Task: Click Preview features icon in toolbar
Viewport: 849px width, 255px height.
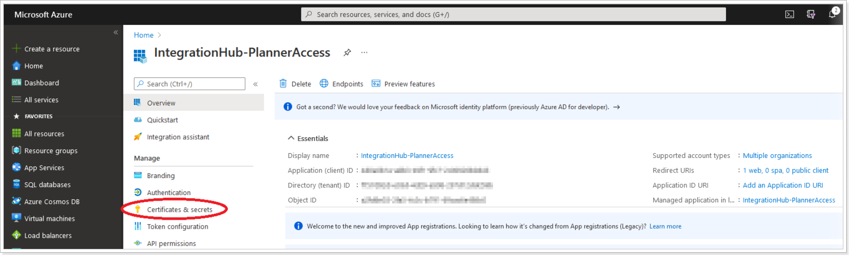Action: [376, 83]
